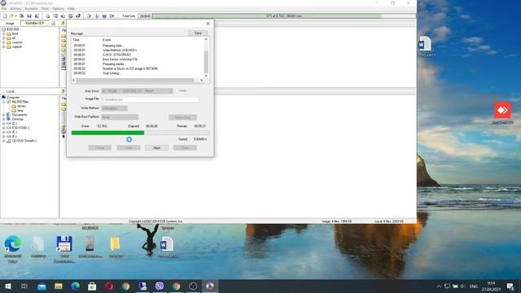Click the Save button in Message area

(198, 33)
